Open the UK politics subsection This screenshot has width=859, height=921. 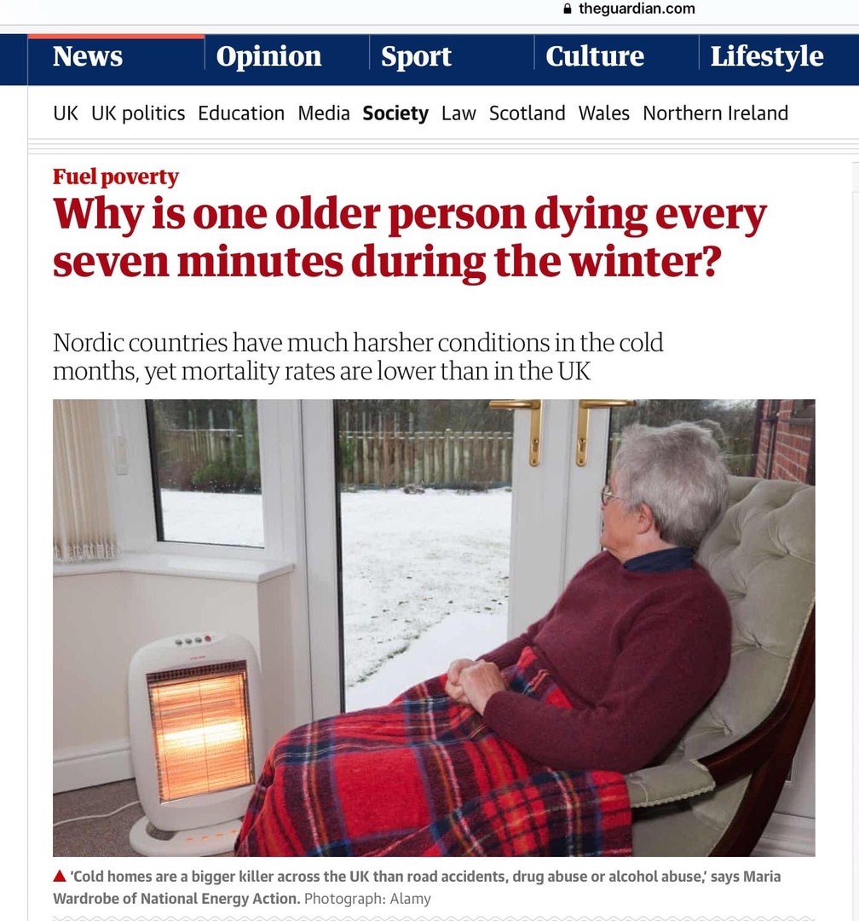[x=138, y=113]
